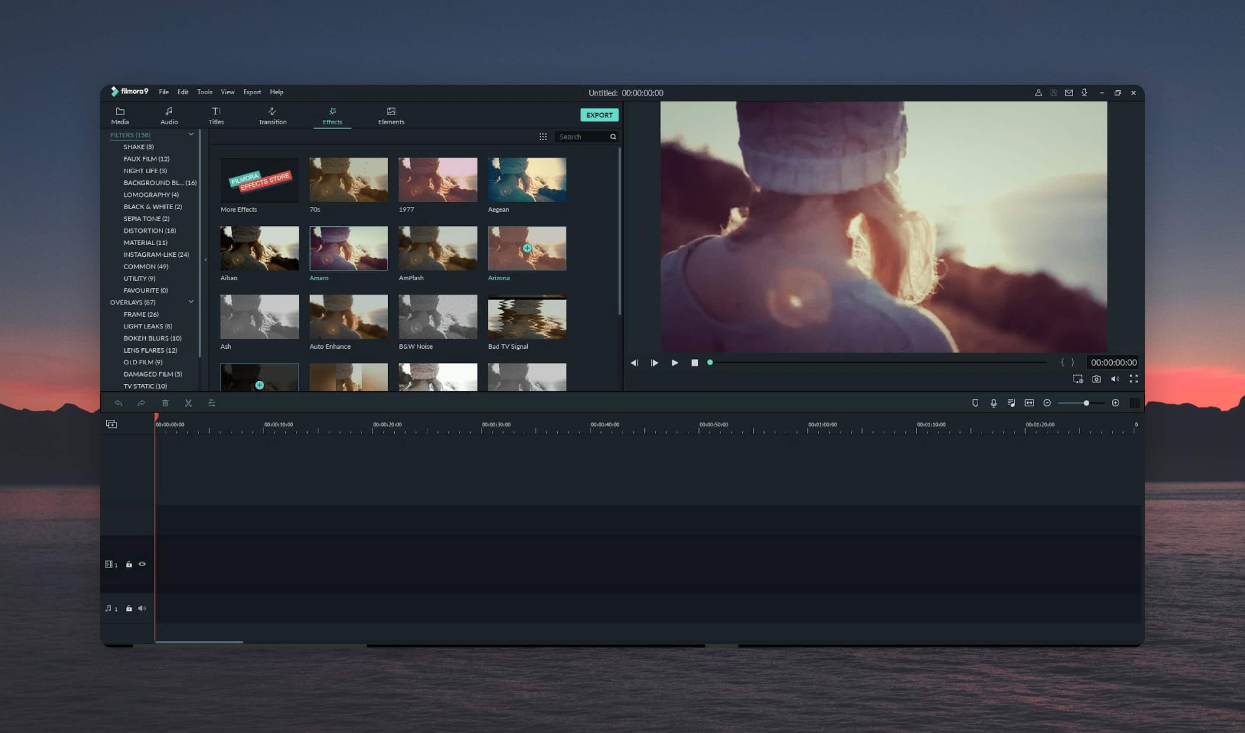Open the File menu

pos(163,92)
